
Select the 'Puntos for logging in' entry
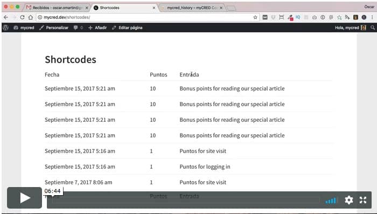point(205,167)
